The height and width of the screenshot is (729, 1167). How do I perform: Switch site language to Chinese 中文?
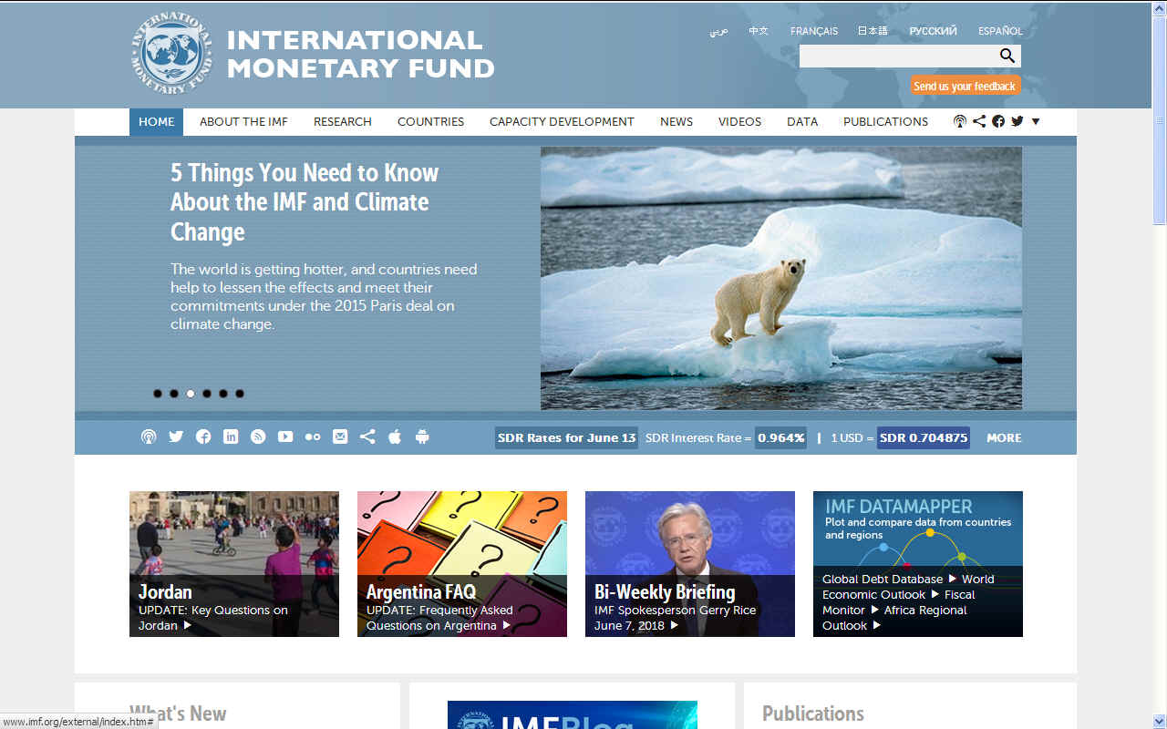tap(759, 31)
